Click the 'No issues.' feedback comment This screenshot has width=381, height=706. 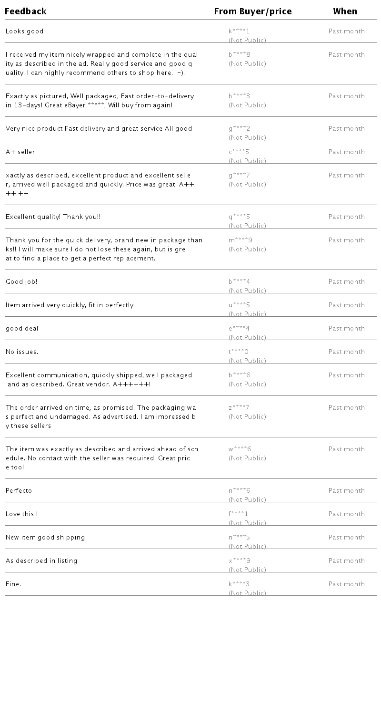tap(22, 352)
